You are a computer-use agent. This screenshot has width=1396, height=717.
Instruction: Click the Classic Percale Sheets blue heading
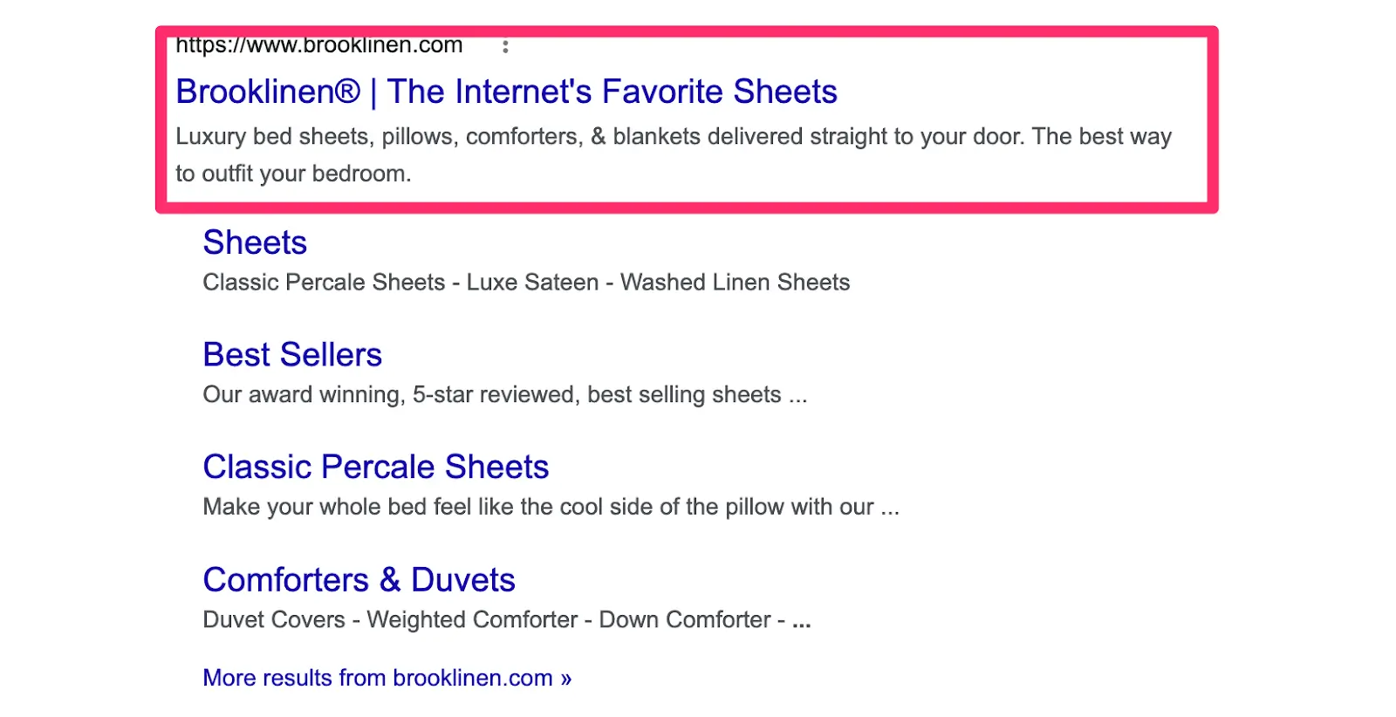[x=375, y=468]
